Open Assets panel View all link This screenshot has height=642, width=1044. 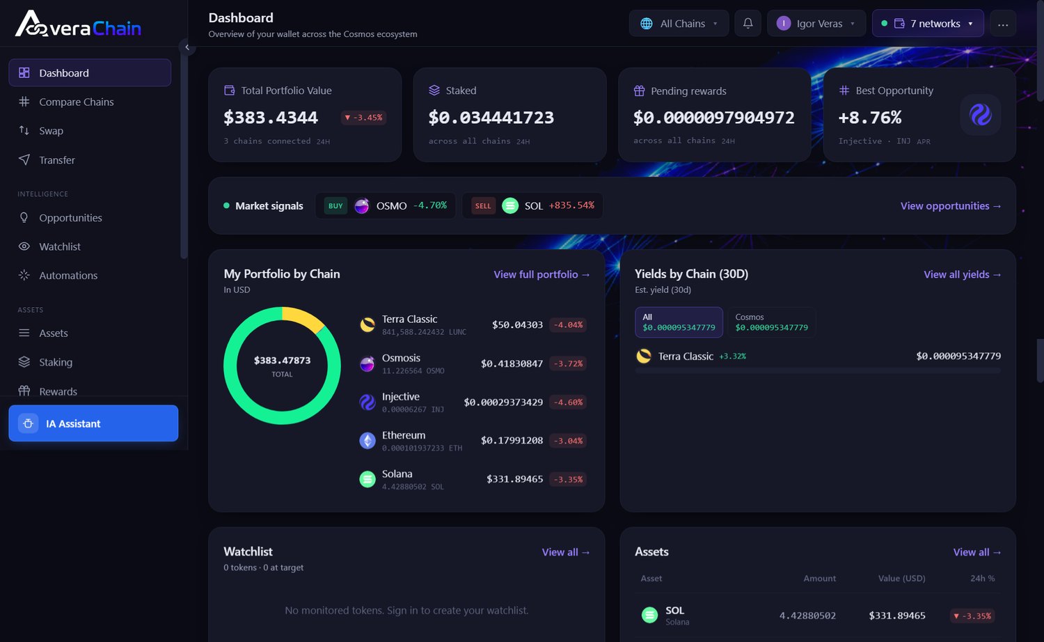(977, 552)
